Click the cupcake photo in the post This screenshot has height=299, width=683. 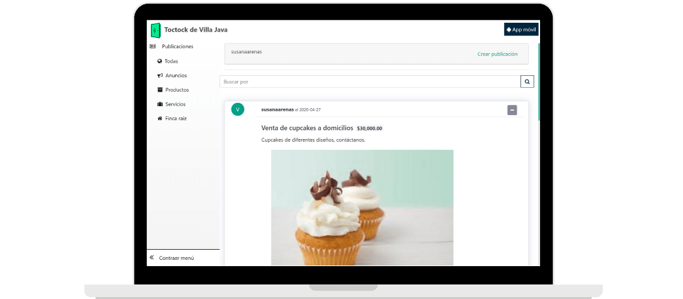coord(362,207)
